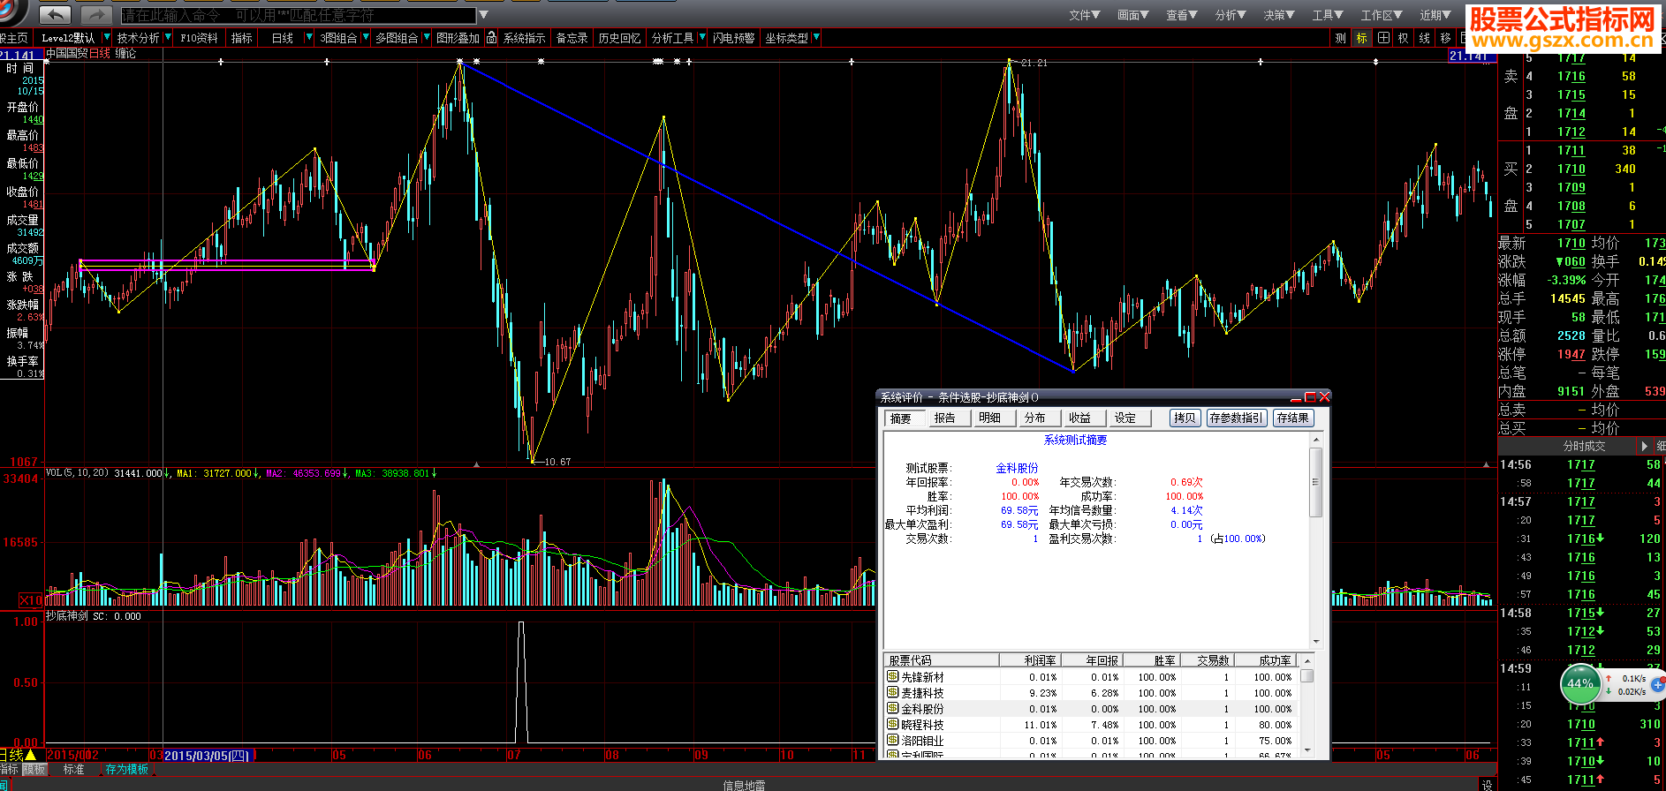Click the 存结果 save results button

(1292, 418)
